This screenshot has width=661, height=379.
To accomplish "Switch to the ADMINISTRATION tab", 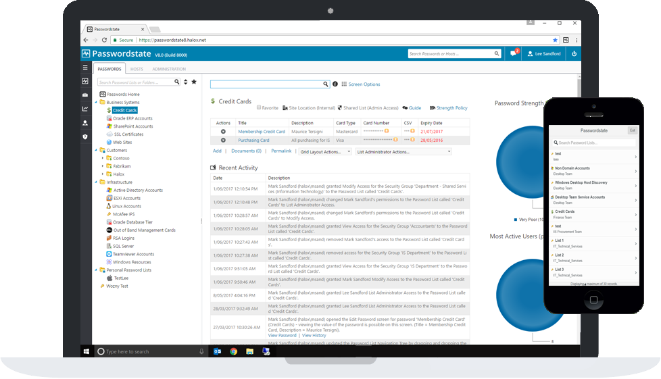I will pyautogui.click(x=169, y=69).
